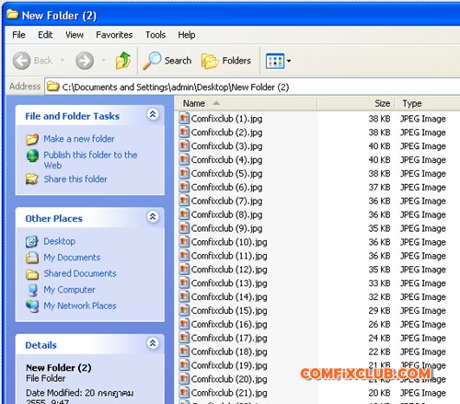The image size is (460, 404).
Task: Open the My Documents link
Action: point(72,258)
